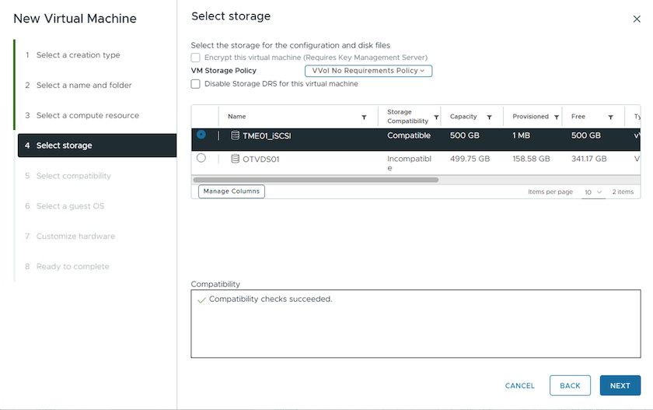653x410 pixels.
Task: Filter the Storage Compatibility column
Action: [436, 117]
